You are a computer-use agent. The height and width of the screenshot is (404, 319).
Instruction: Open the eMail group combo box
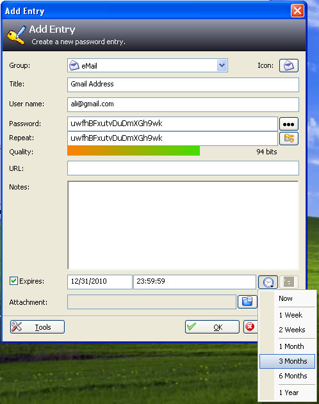click(x=147, y=65)
